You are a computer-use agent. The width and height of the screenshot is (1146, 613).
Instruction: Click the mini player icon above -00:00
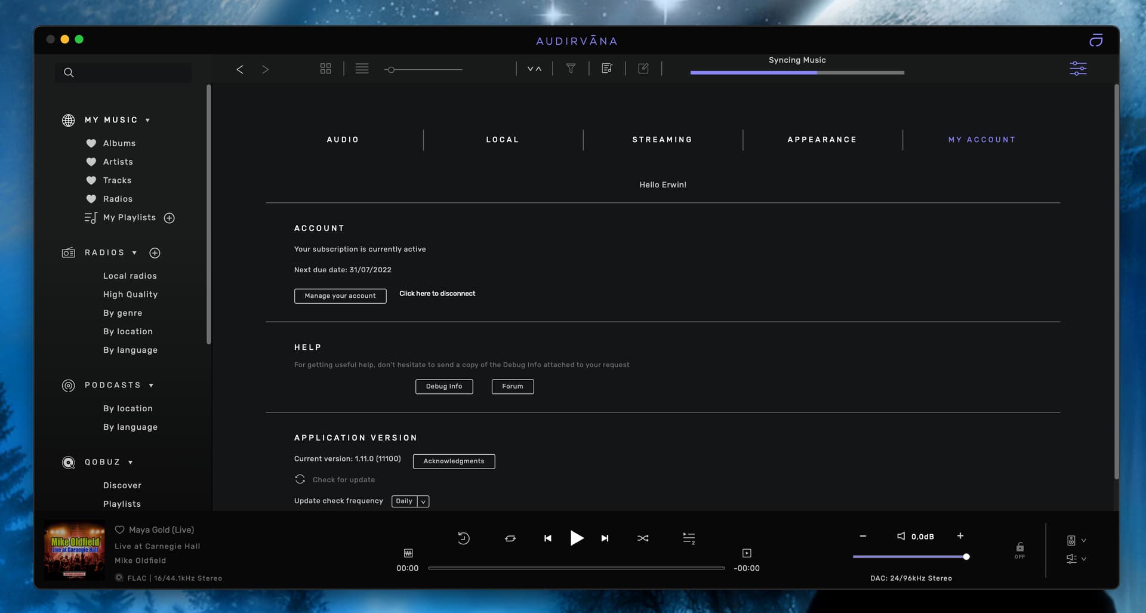(x=747, y=553)
